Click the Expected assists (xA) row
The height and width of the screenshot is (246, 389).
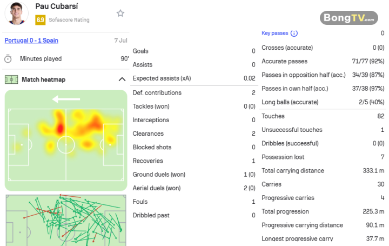[x=194, y=78]
